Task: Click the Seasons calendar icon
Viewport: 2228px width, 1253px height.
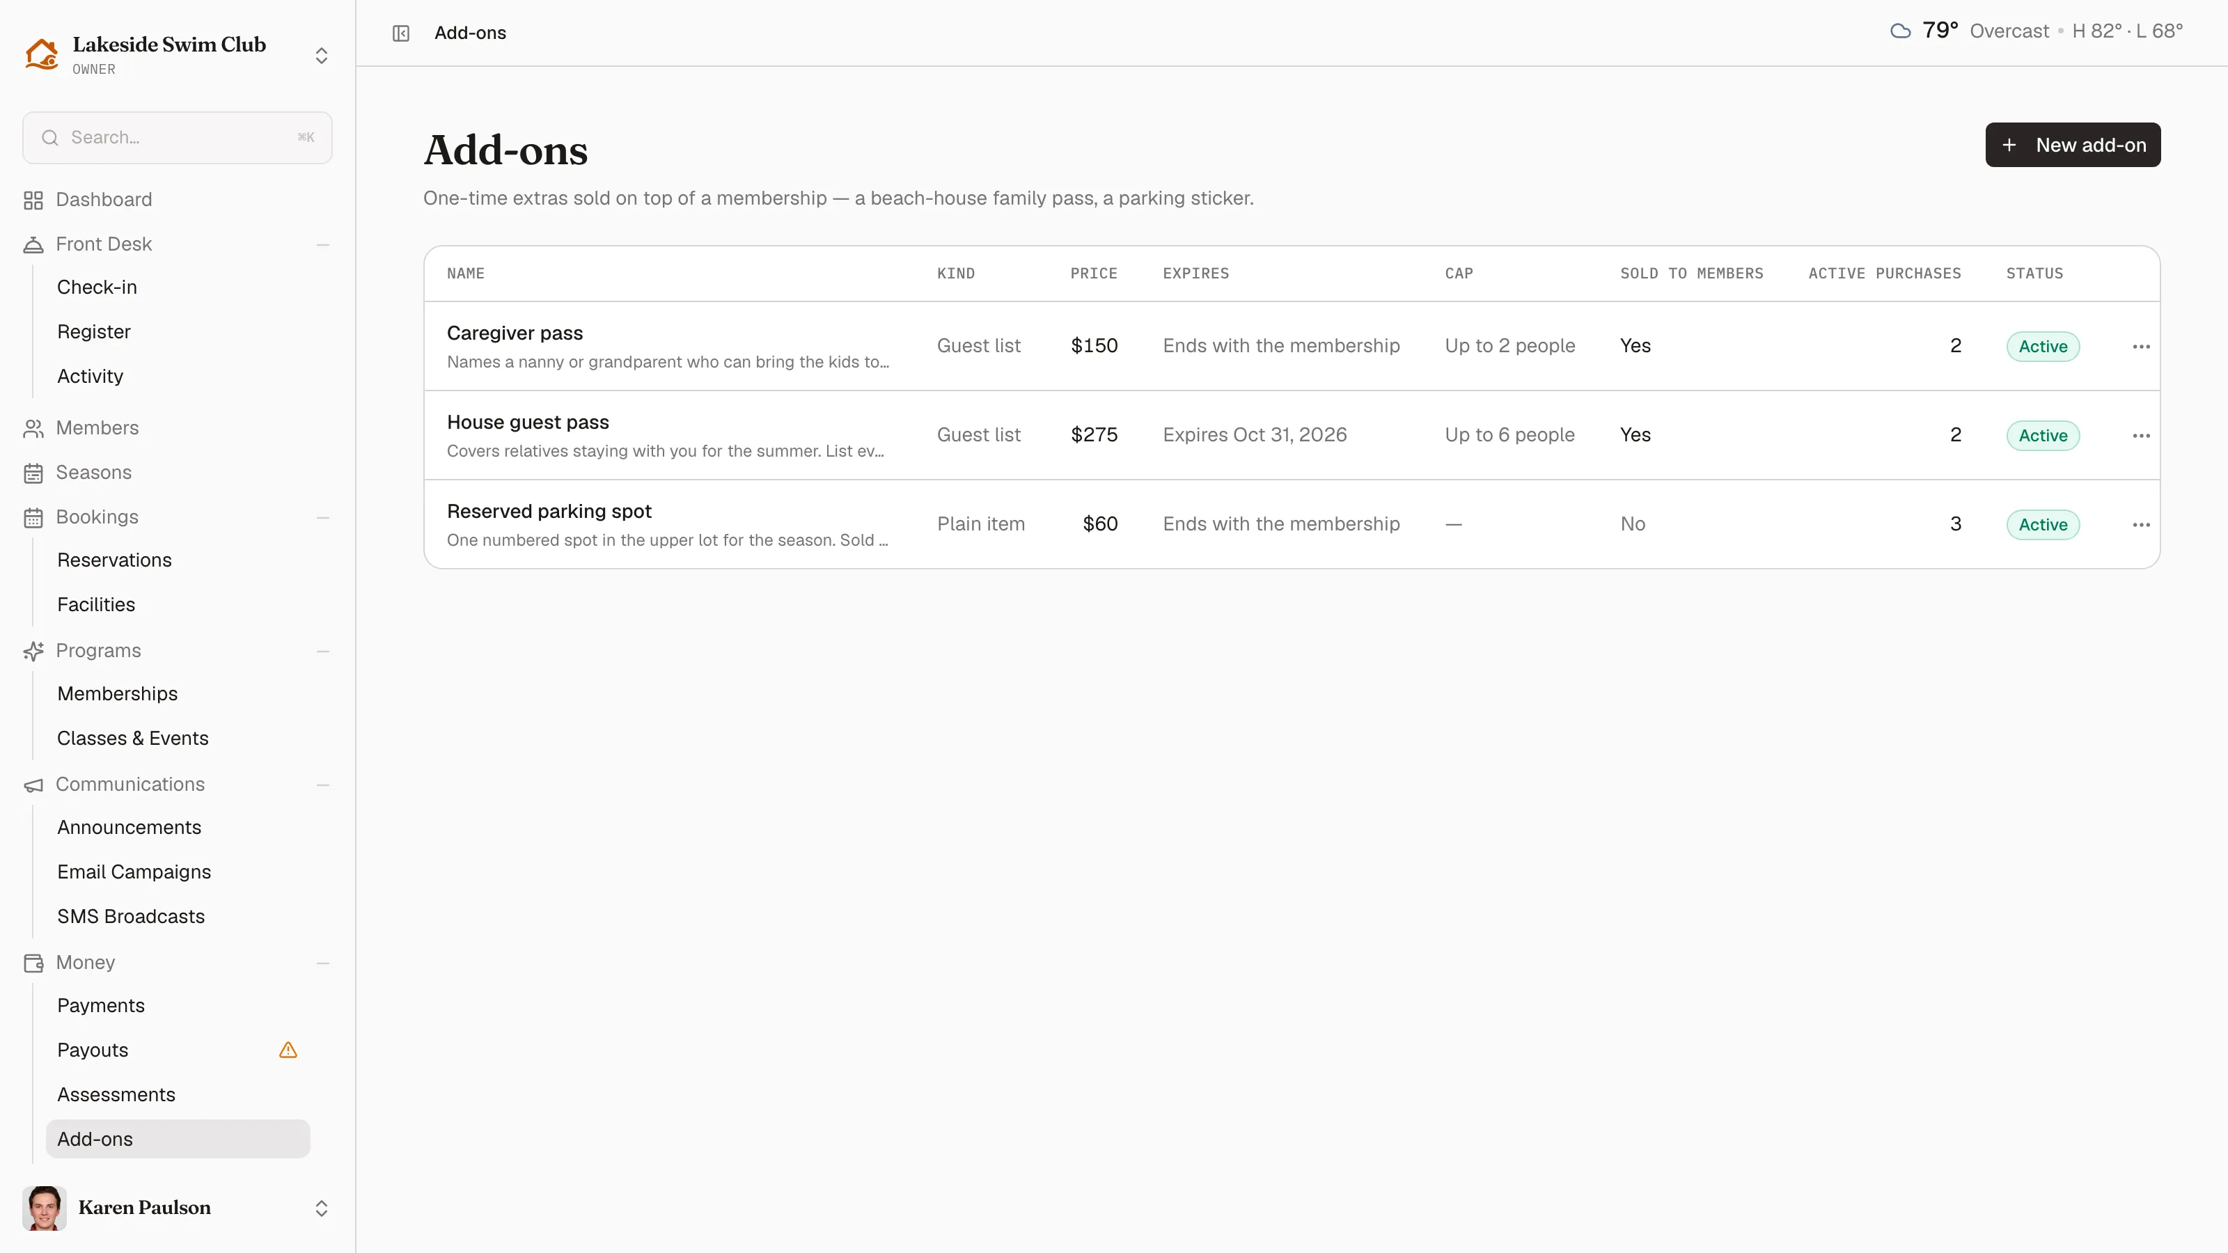Action: (x=33, y=473)
